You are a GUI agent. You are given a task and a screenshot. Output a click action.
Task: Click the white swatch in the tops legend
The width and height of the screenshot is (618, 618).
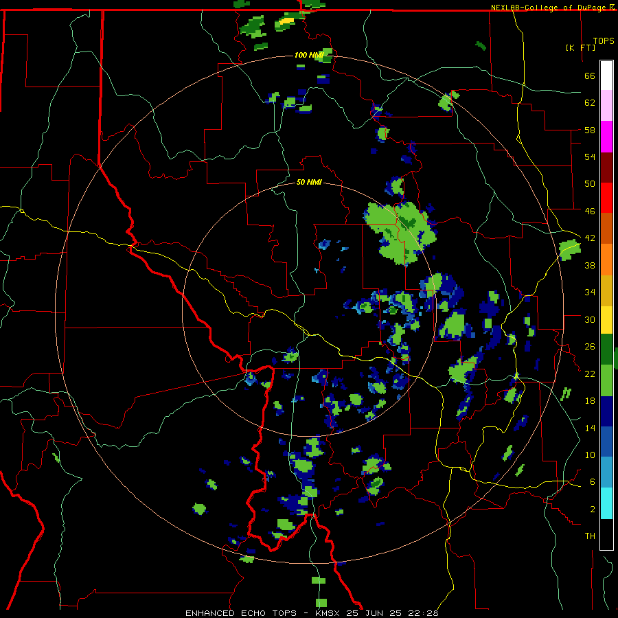coord(606,76)
